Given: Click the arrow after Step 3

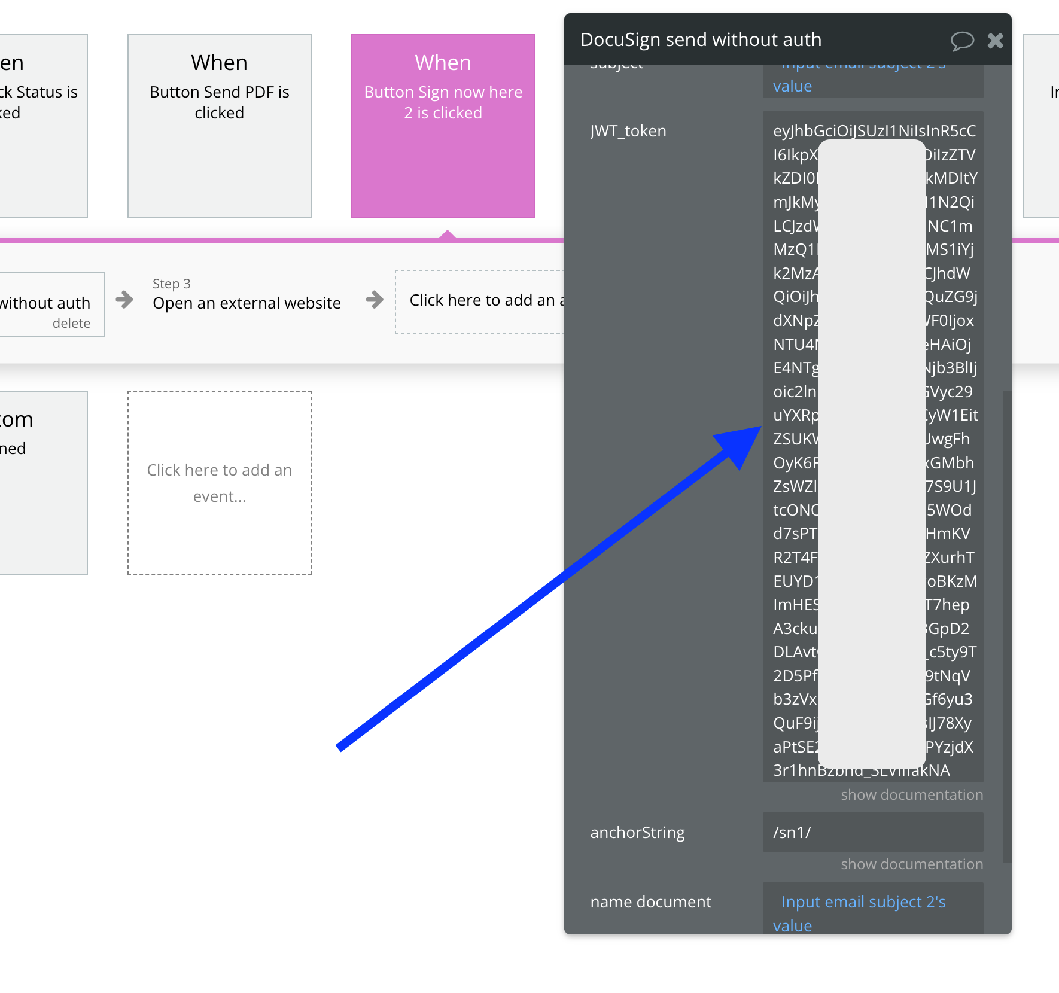Looking at the screenshot, I should coord(375,299).
